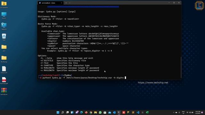This screenshot has width=205, height=115.
Task: Click the 'Available char_type:' heading
Action: pyautogui.click(x=53, y=31)
